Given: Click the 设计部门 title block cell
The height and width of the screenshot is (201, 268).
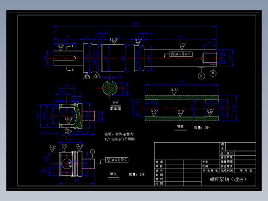Looking at the screenshot, I should point(227,153).
